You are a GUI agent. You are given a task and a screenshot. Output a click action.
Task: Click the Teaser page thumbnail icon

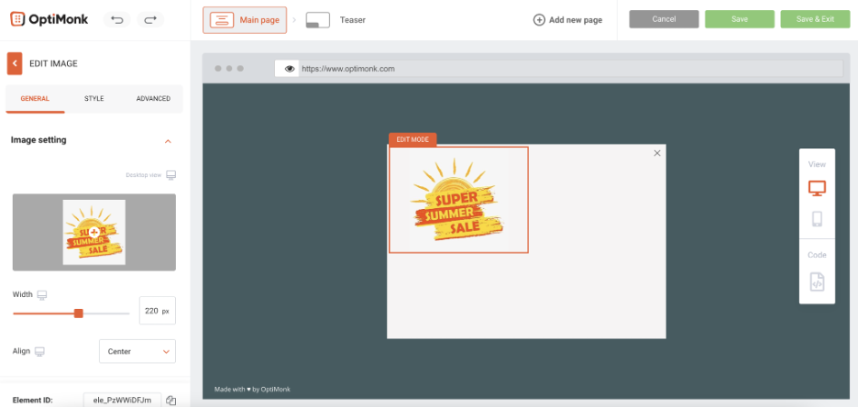317,20
